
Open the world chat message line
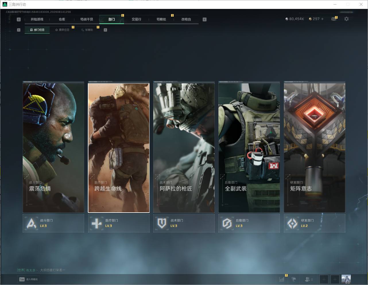tap(41, 270)
